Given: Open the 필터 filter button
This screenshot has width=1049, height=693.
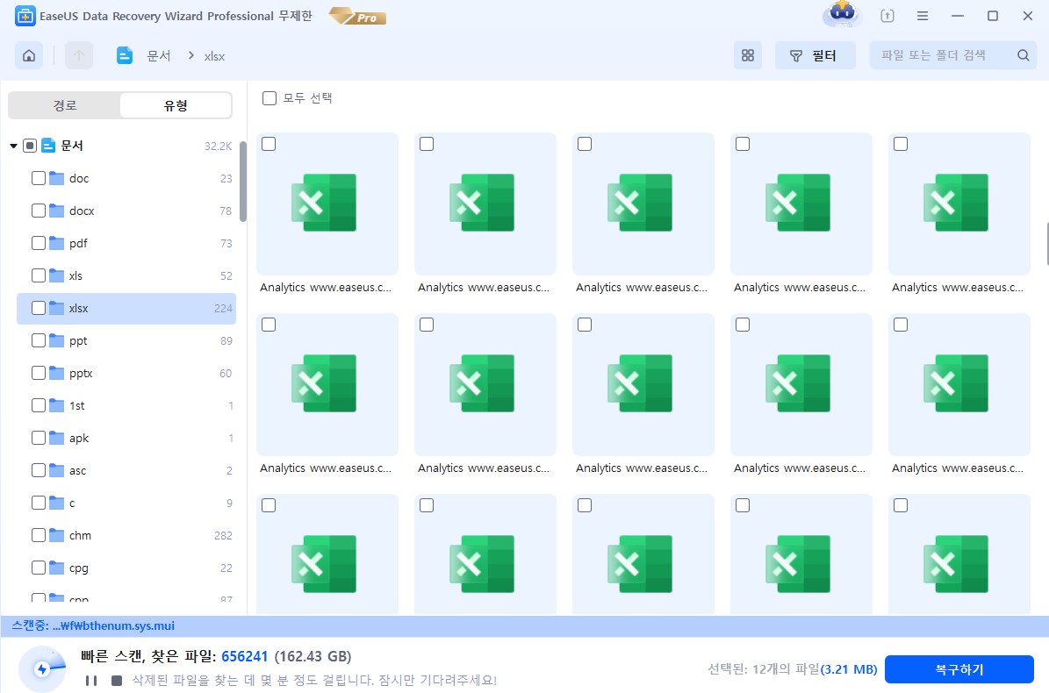Looking at the screenshot, I should tap(815, 55).
